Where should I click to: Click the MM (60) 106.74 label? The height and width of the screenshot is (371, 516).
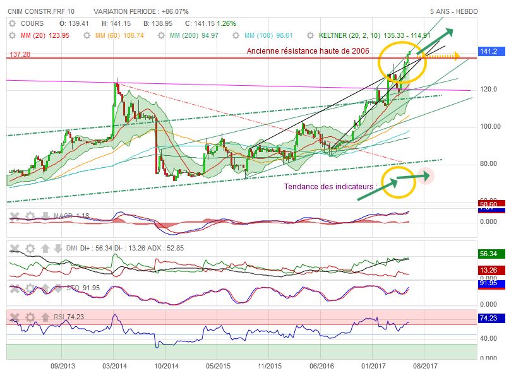click(x=120, y=35)
